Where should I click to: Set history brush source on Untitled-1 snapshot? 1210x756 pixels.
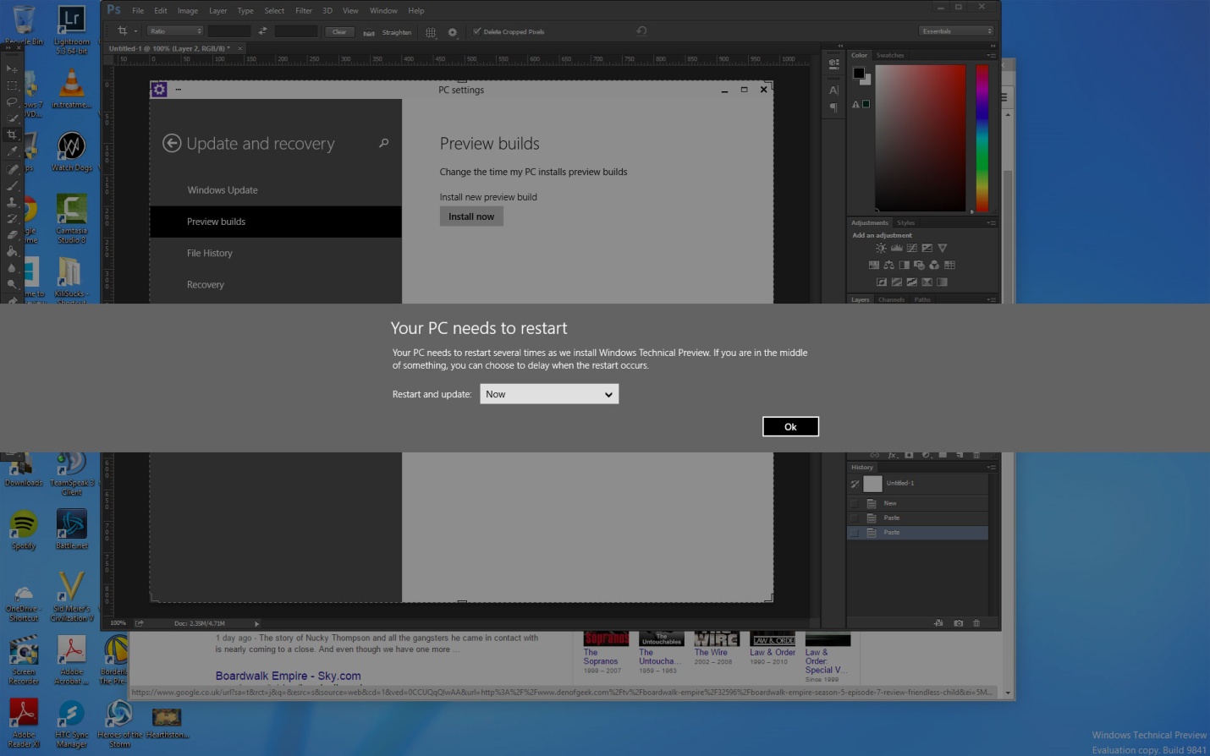point(855,484)
